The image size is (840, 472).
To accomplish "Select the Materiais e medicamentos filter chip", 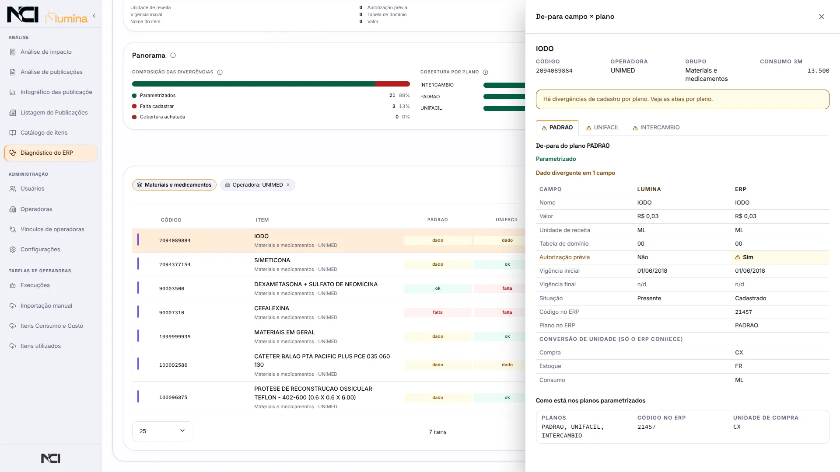I will tap(174, 185).
